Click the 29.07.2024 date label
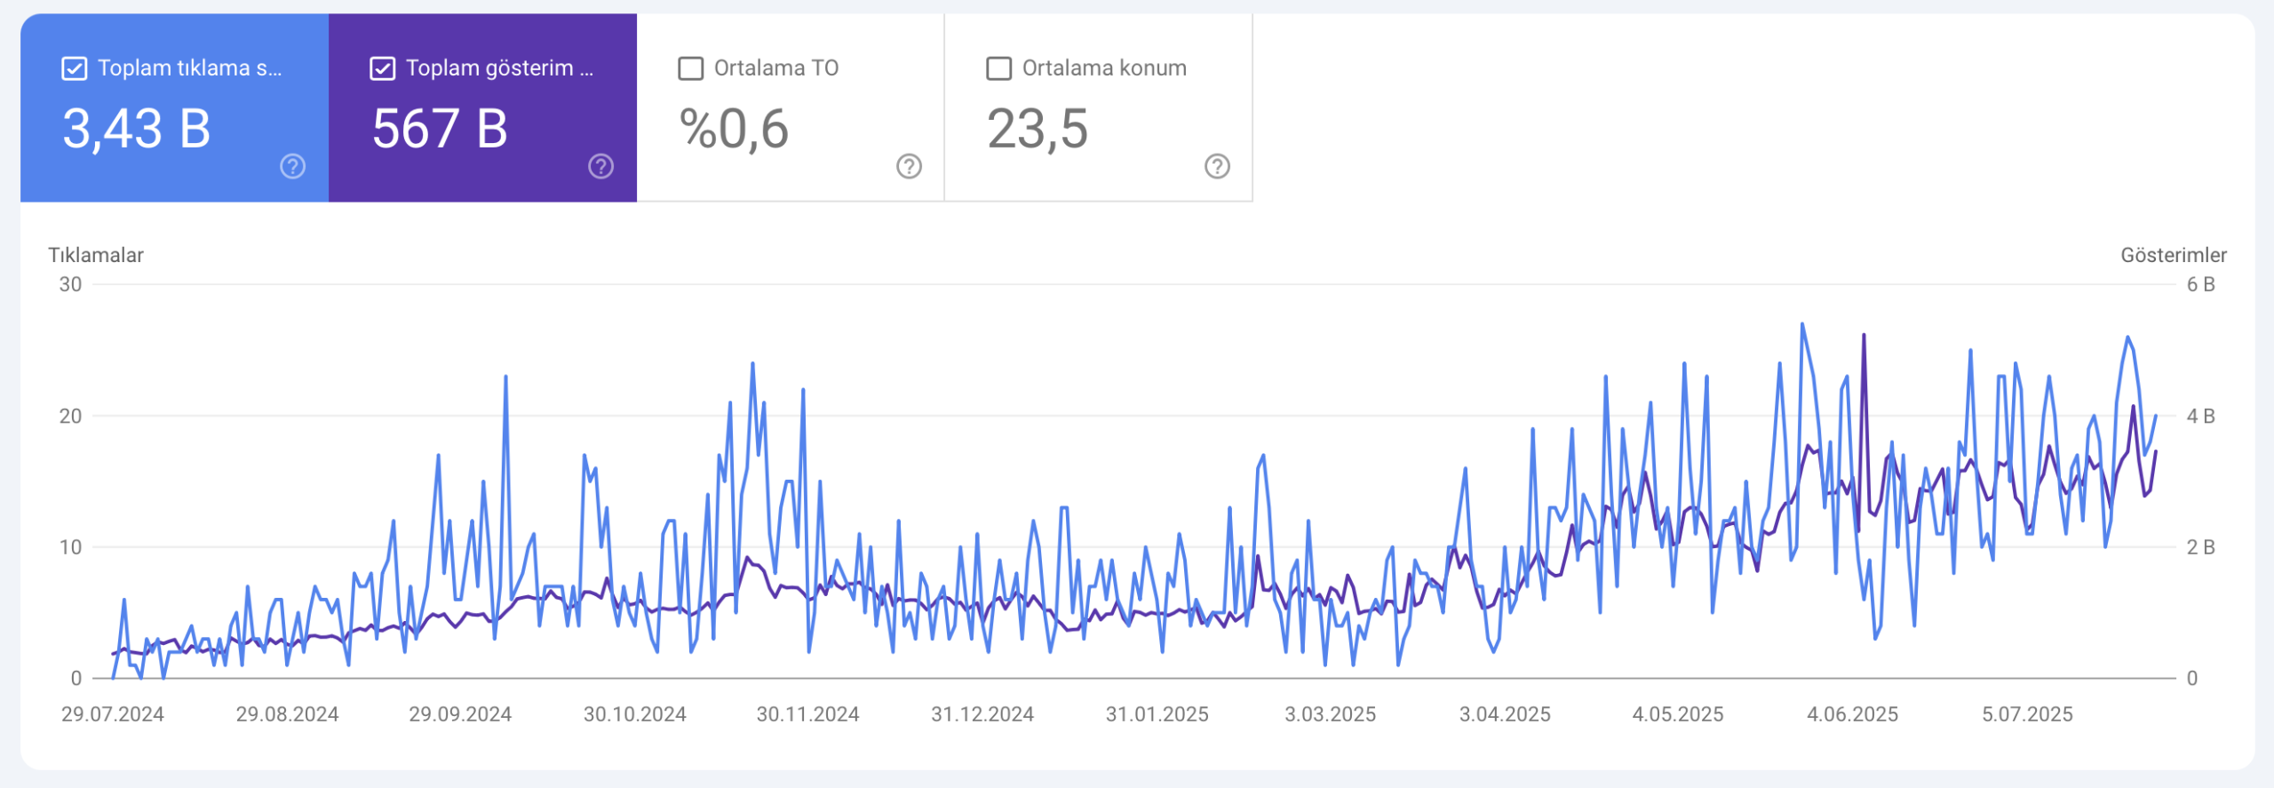The height and width of the screenshot is (788, 2274). (113, 714)
